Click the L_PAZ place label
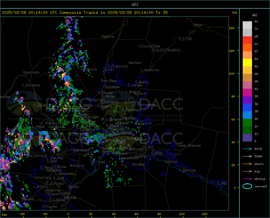The image size is (270, 218). [222, 184]
